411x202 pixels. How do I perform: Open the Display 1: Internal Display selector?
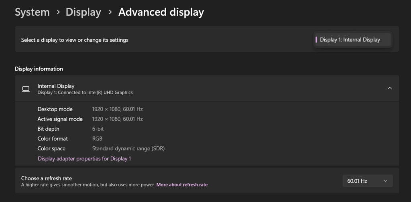pos(352,40)
